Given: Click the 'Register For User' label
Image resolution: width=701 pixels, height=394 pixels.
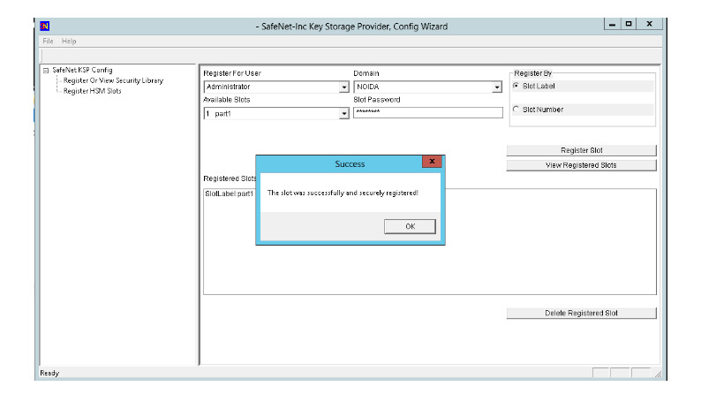Looking at the screenshot, I should [232, 73].
